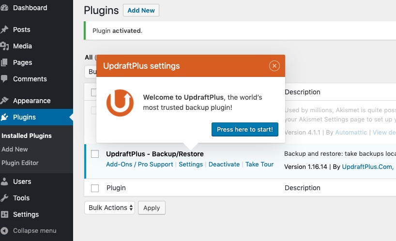
Task: Close the UpdraftPlus settings popup
Action: 274,66
